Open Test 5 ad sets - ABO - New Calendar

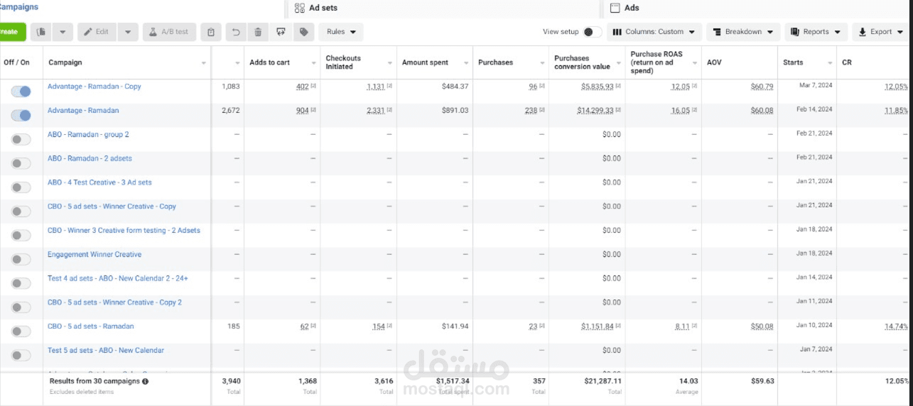[x=106, y=351]
